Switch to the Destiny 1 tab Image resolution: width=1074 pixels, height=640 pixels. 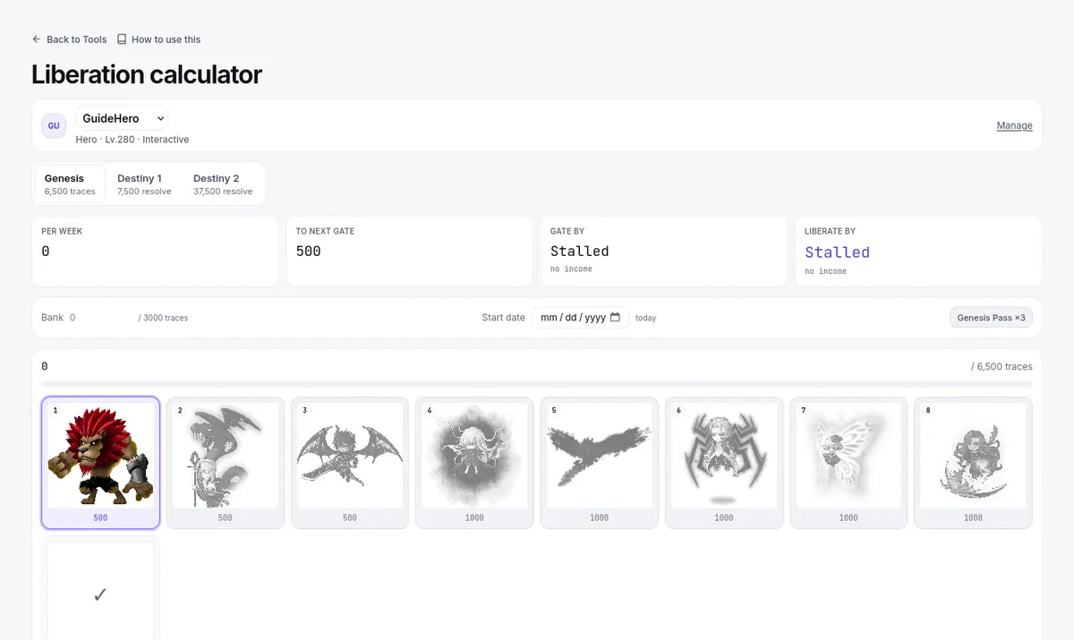coord(144,184)
